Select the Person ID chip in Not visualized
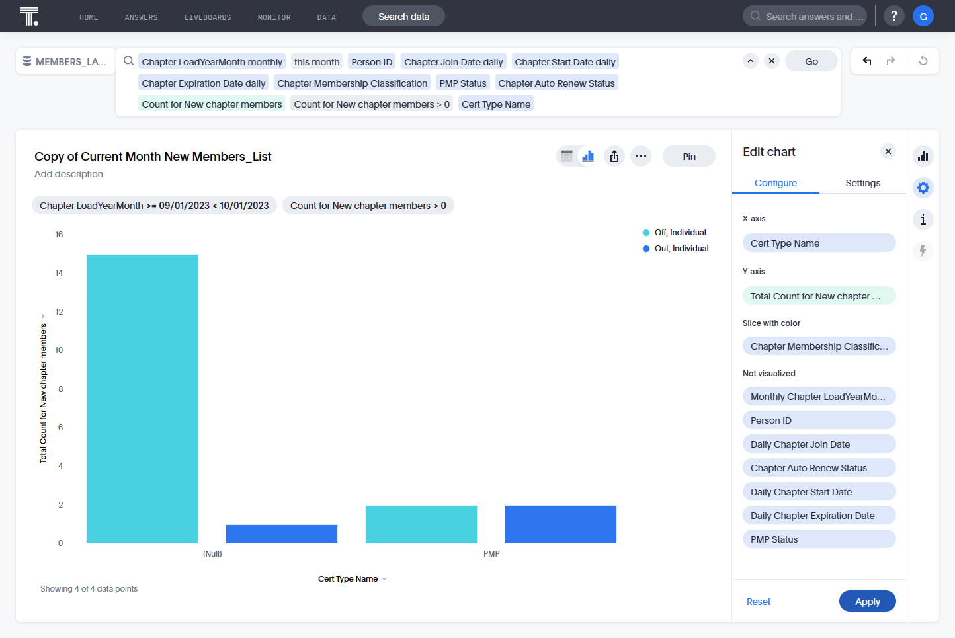Screen dimensions: 955x638 pos(819,420)
